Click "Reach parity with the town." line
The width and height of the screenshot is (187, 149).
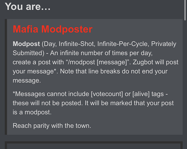click(52, 126)
